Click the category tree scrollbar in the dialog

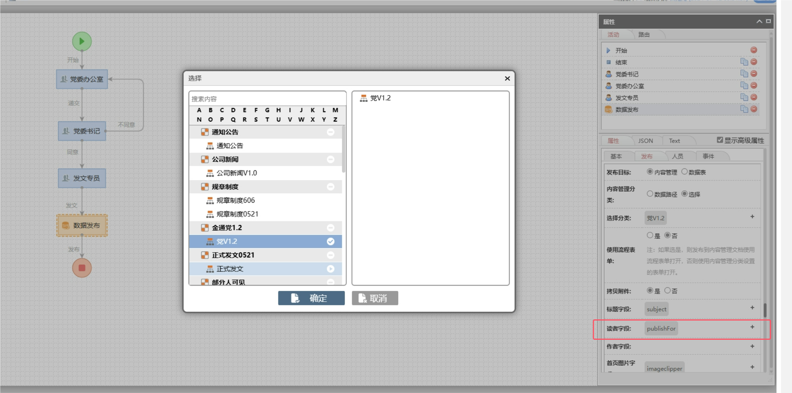(x=344, y=149)
